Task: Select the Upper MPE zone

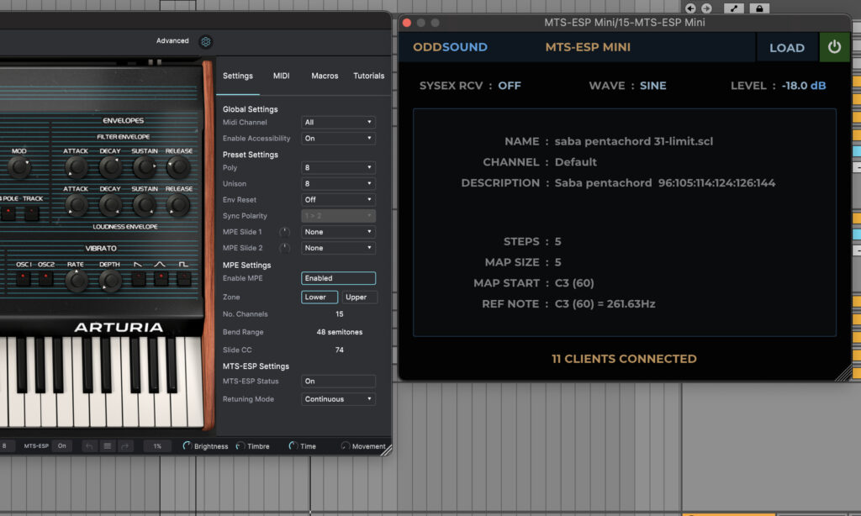Action: pos(359,297)
